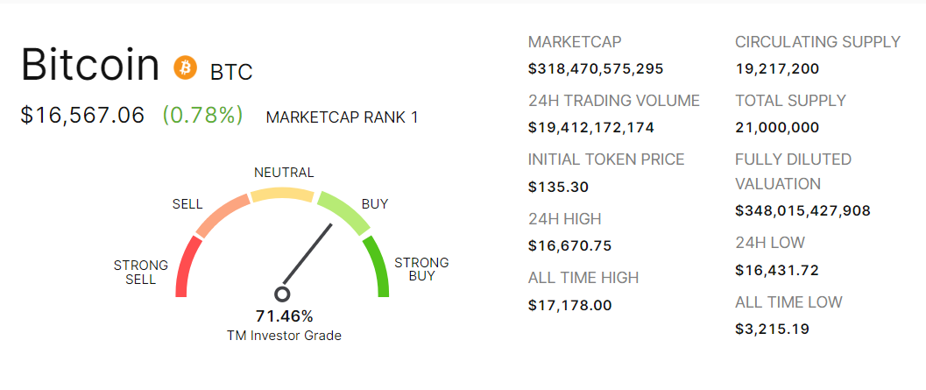Click the green 0.78% price change

point(202,115)
